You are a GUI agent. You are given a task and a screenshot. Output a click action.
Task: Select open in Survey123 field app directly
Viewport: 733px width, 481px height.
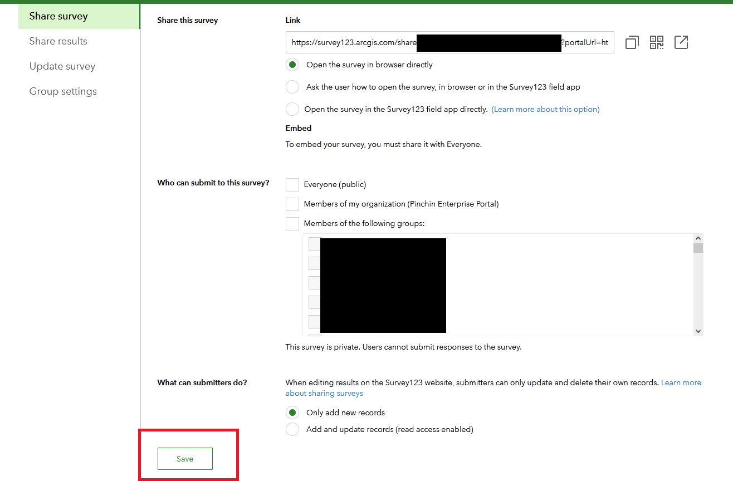tap(292, 109)
